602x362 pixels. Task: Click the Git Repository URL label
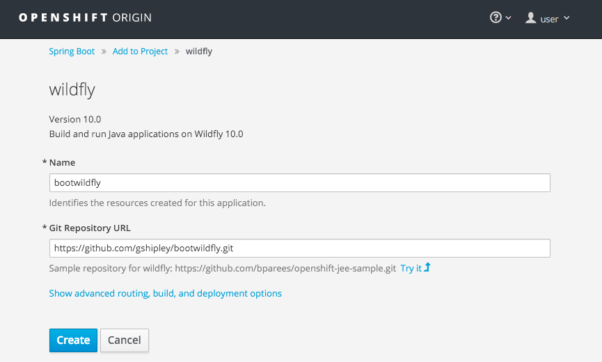tap(90, 228)
